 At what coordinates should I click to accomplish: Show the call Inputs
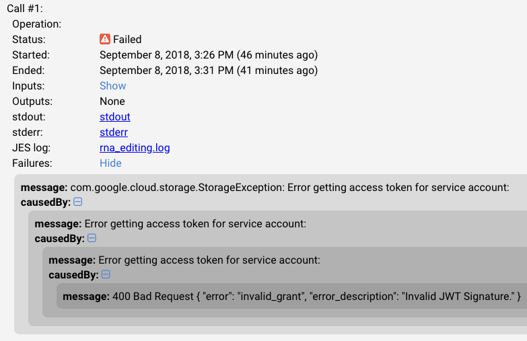(112, 85)
